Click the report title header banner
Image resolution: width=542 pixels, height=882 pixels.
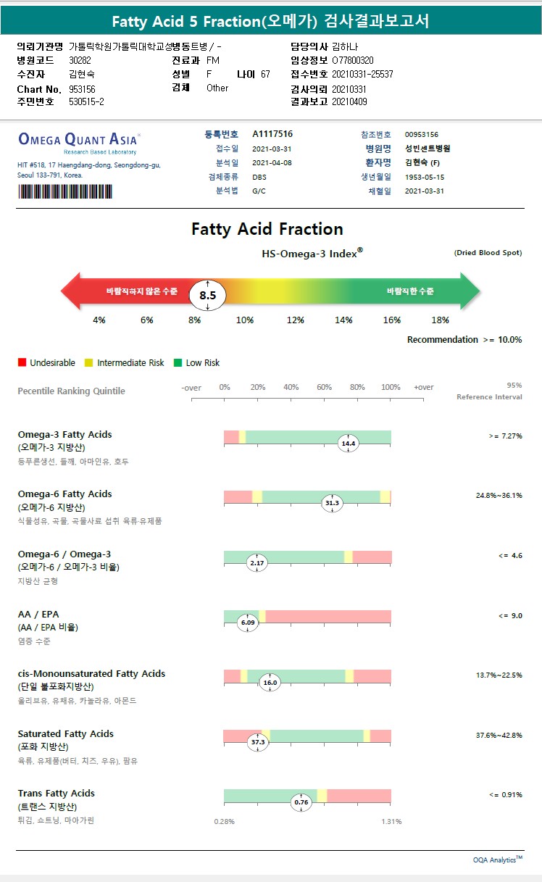[271, 22]
